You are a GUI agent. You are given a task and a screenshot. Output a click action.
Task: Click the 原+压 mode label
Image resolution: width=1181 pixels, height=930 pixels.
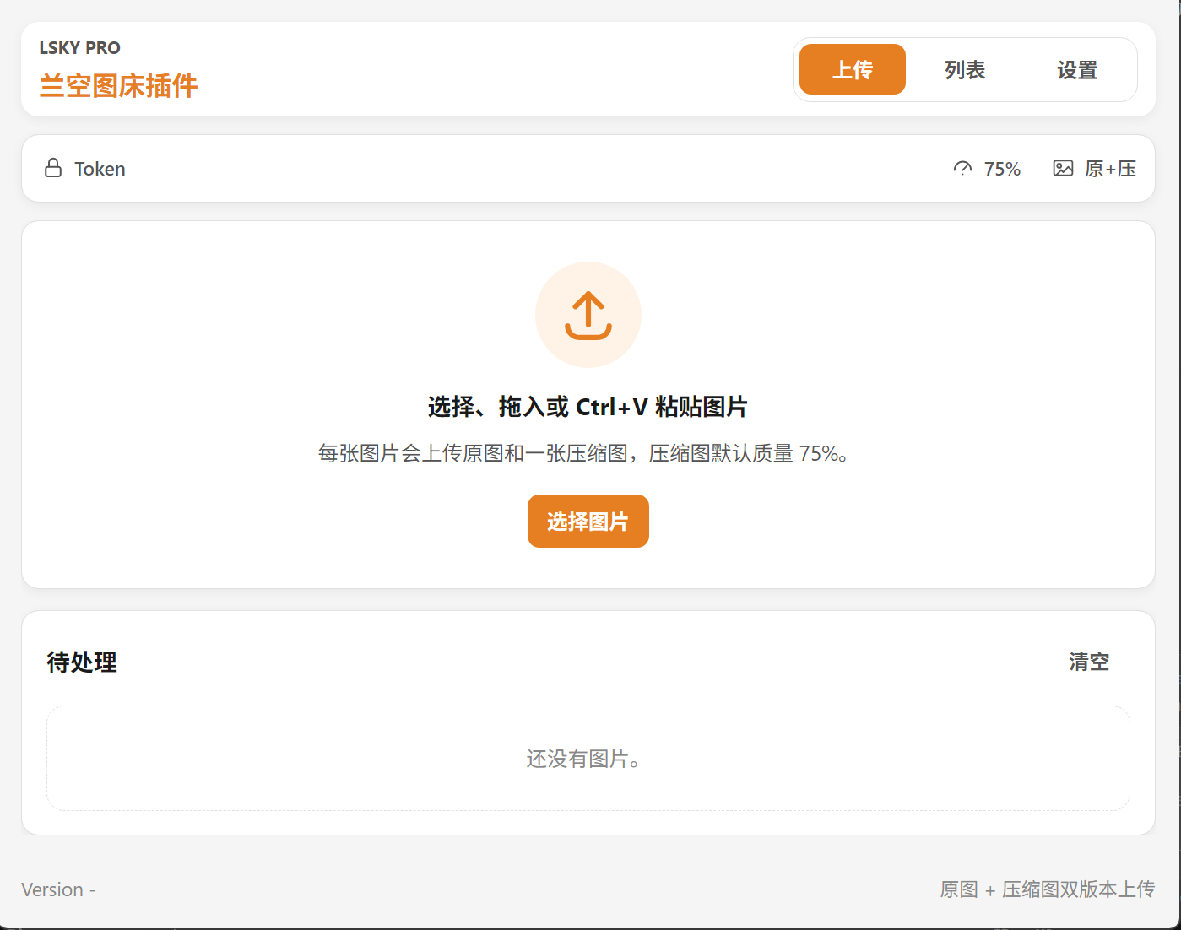click(x=1110, y=169)
